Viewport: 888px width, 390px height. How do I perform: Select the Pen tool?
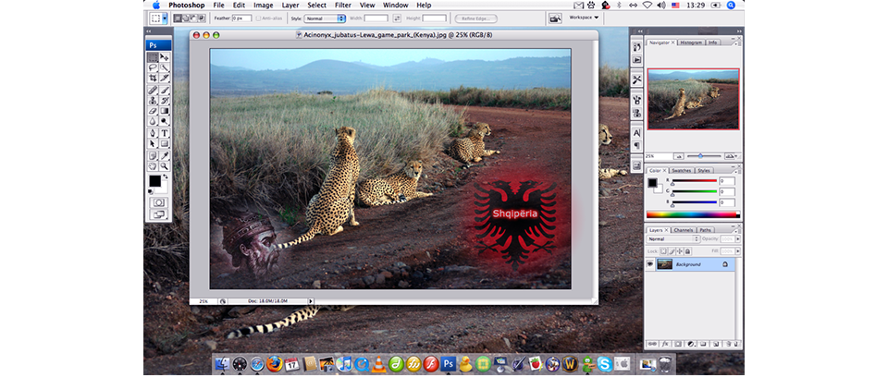pos(153,133)
